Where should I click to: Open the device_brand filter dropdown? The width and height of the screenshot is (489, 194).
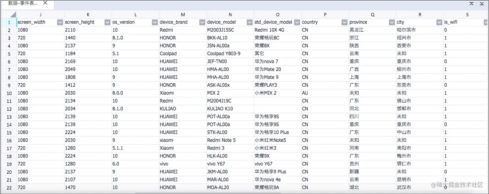[x=202, y=22]
